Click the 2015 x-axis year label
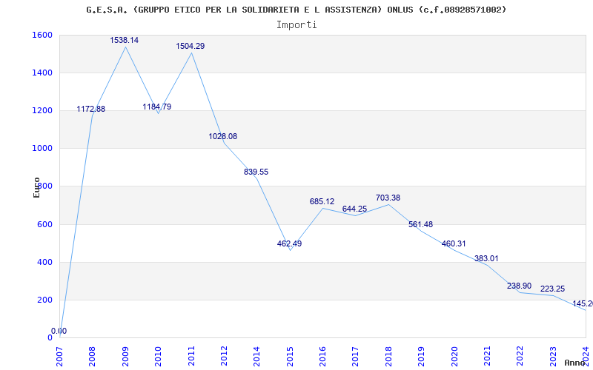This screenshot has height=370, width=593. coord(290,356)
